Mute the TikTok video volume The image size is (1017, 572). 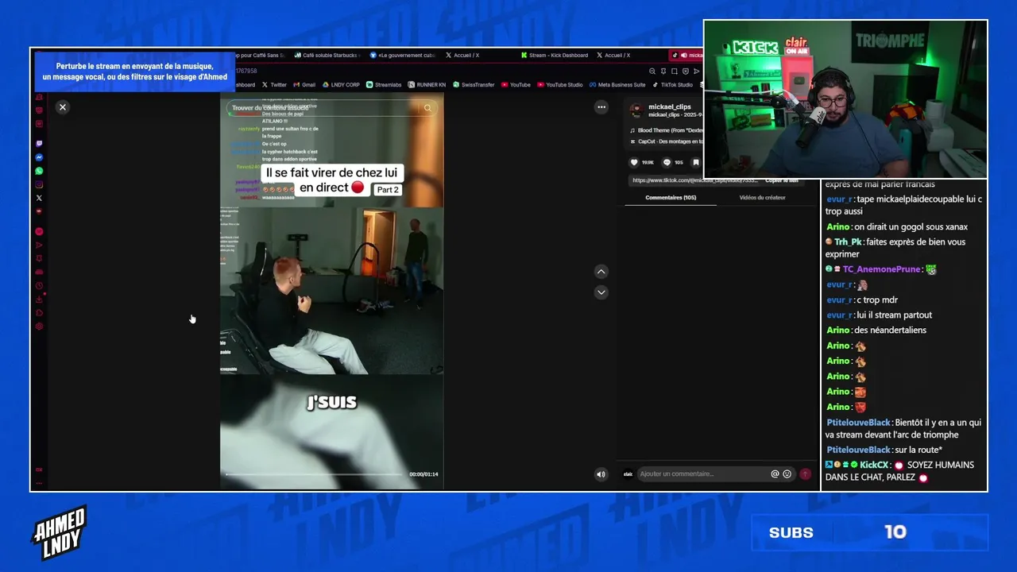coord(601,474)
